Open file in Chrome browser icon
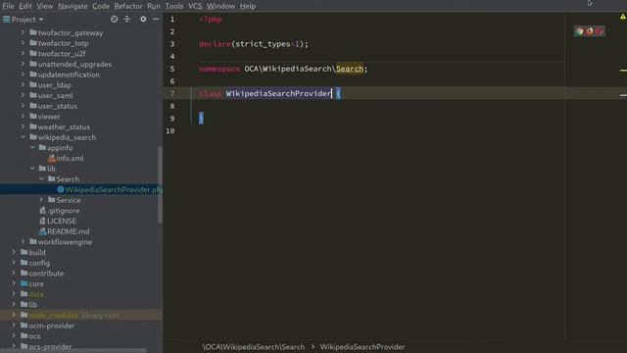The height and width of the screenshot is (353, 627). 579,31
